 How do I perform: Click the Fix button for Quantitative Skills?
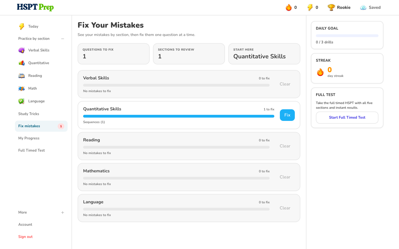tap(287, 115)
